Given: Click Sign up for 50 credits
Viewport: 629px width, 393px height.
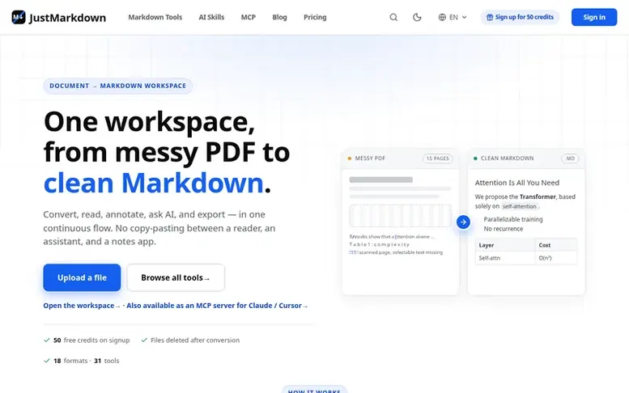Looking at the screenshot, I should 520,17.
